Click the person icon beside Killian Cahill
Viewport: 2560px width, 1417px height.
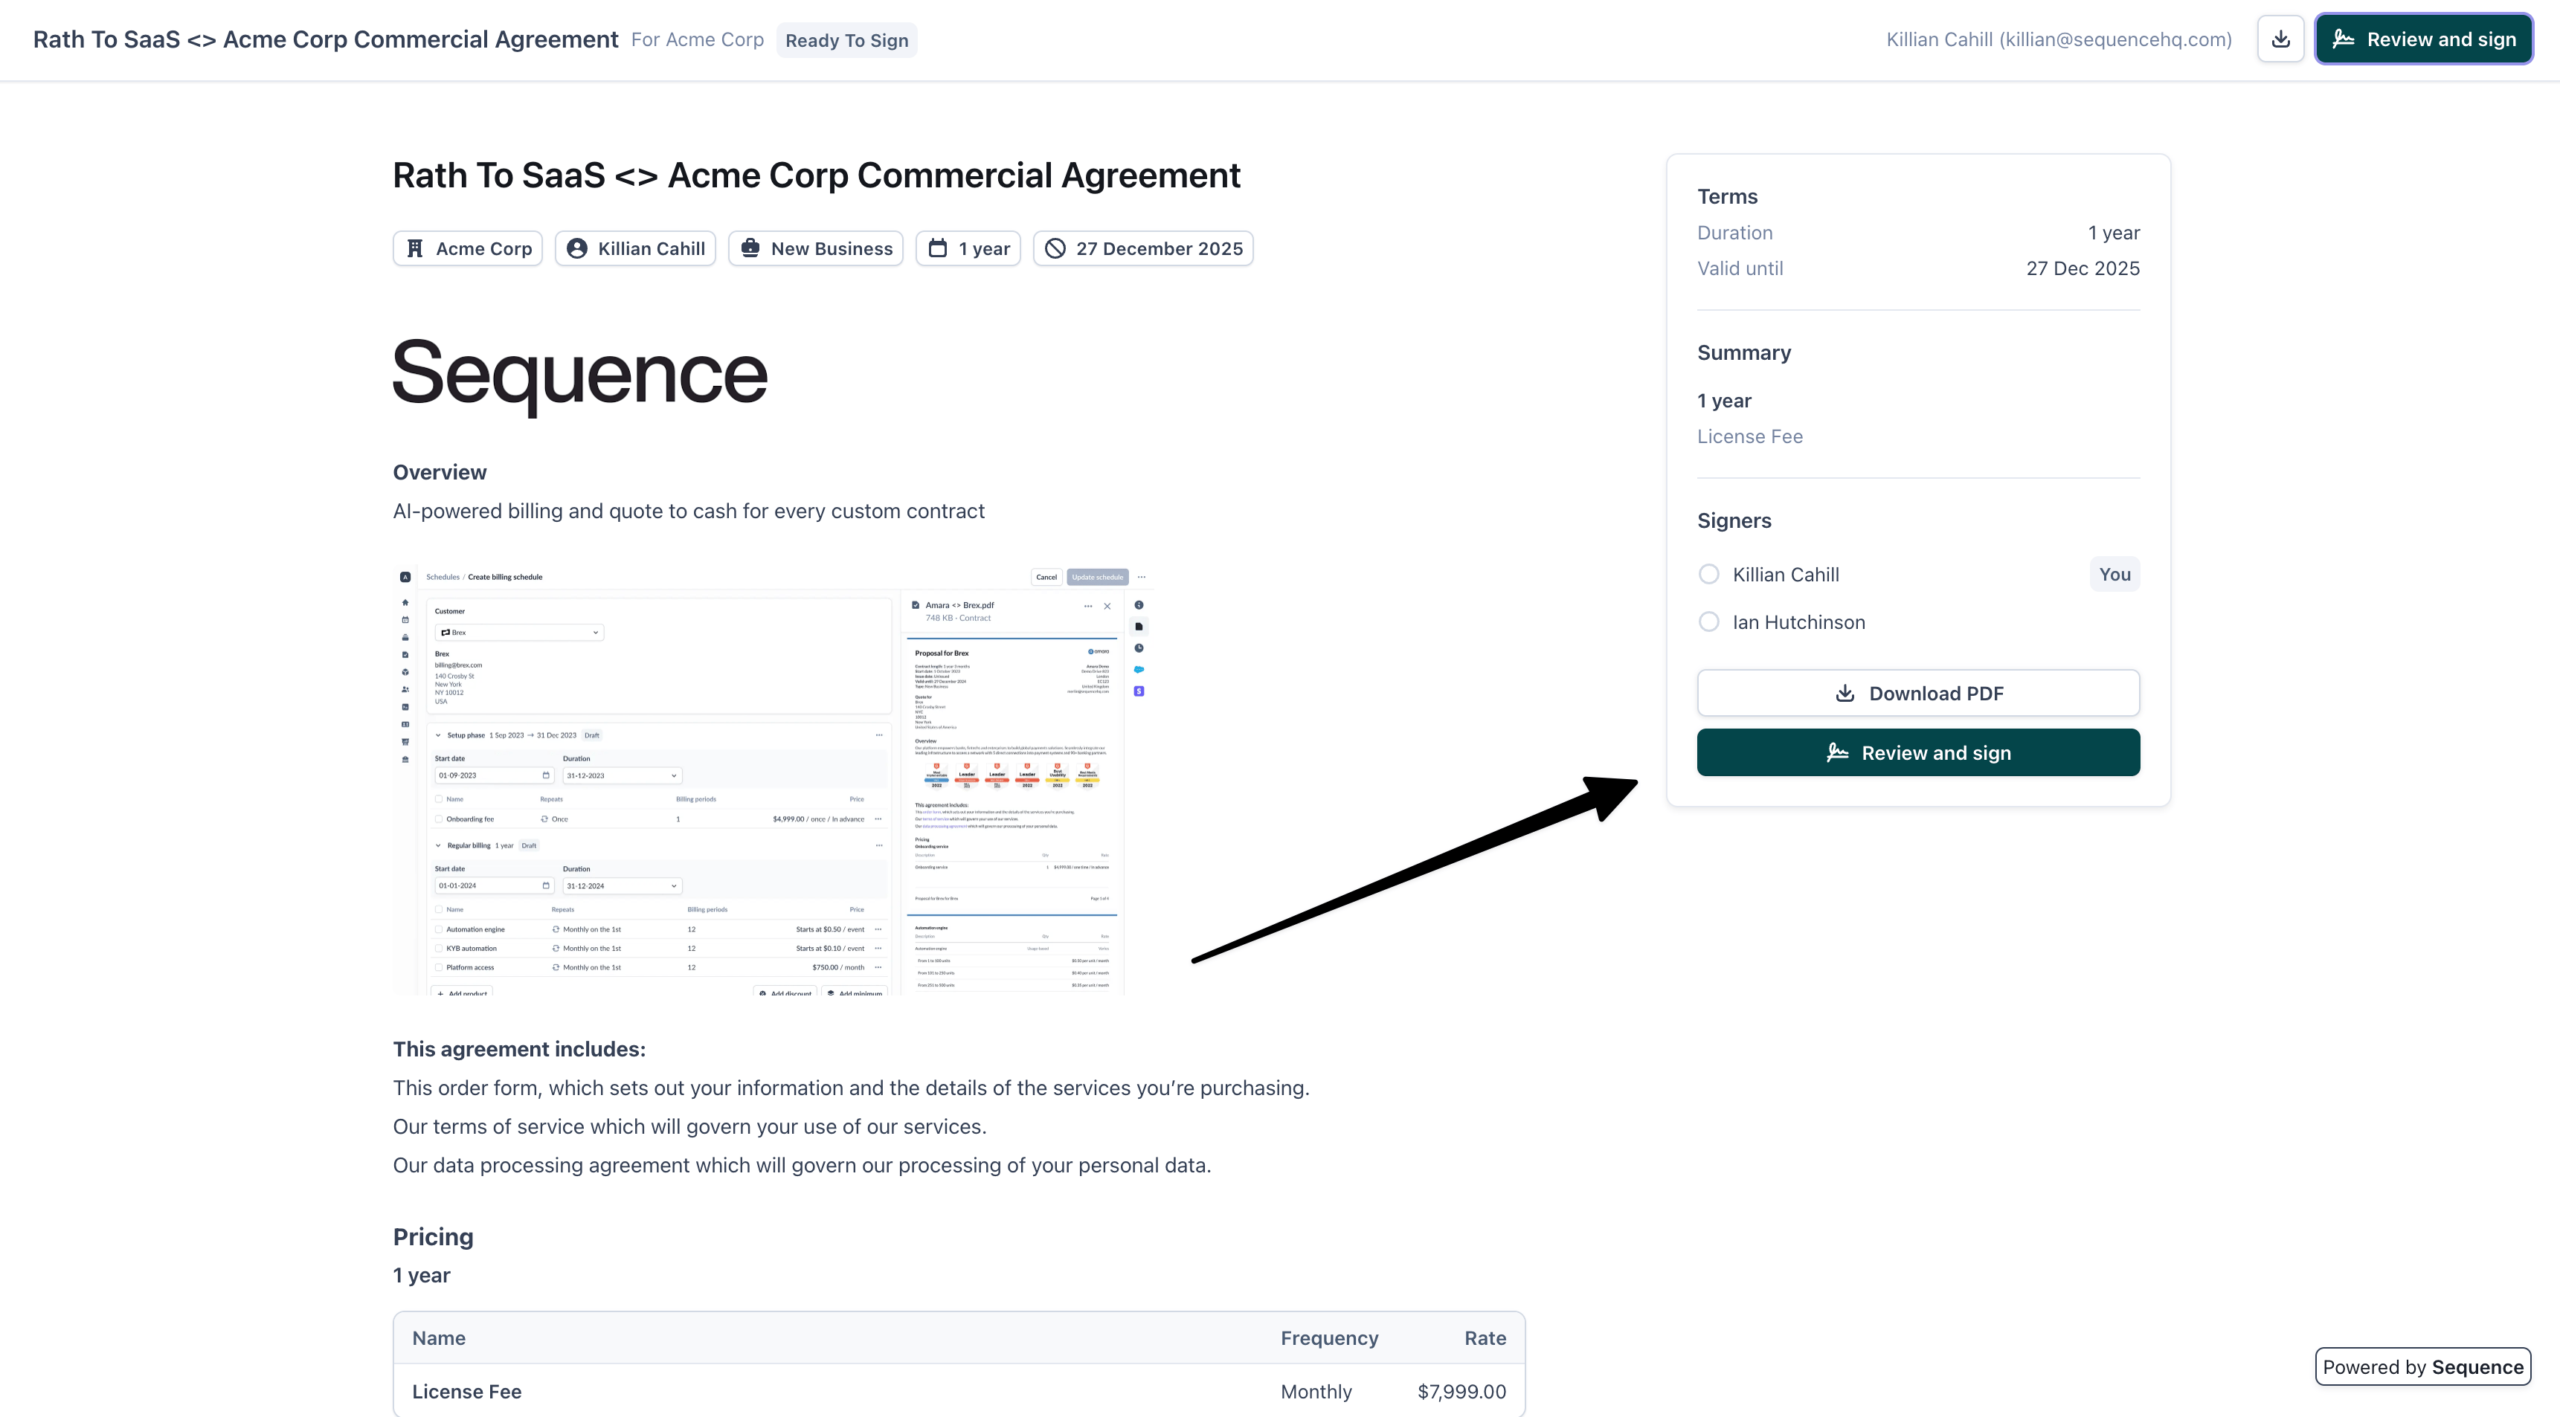tap(576, 248)
